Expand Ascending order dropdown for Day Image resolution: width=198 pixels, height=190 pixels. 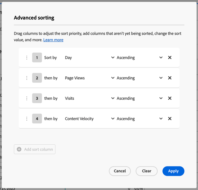click(x=161, y=57)
